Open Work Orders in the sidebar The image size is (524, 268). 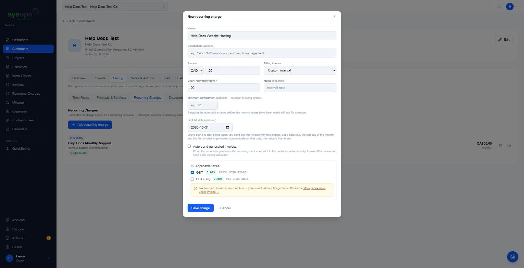tap(28, 76)
